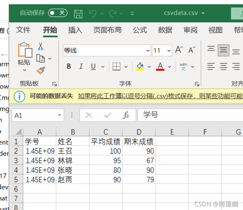Switch to the 视图 (View) tab
The image size is (243, 210).
coord(216,30)
